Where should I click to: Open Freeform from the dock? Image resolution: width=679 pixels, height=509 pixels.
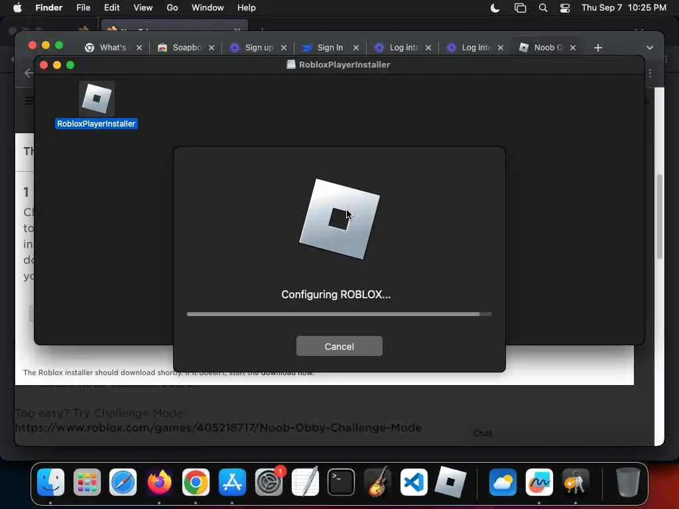pos(539,482)
